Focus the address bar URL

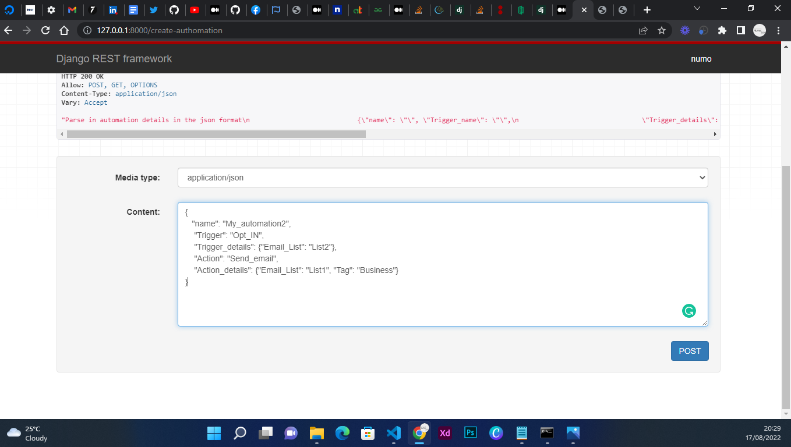[x=160, y=30]
